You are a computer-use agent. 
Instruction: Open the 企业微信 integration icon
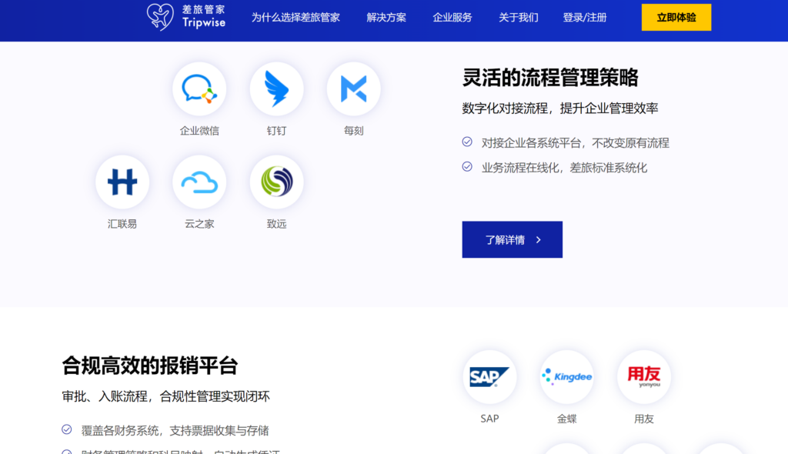[199, 89]
